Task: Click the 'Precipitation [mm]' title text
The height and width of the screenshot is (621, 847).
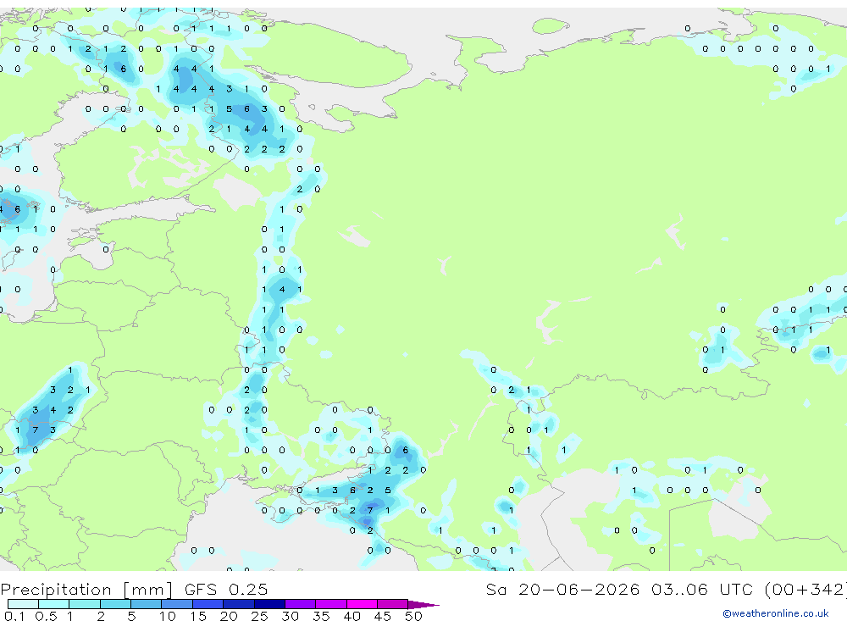Action: (86, 590)
